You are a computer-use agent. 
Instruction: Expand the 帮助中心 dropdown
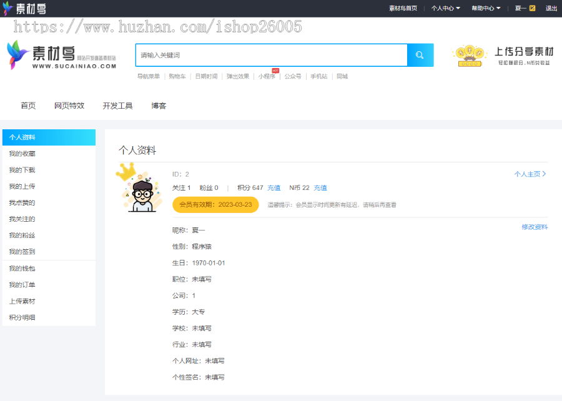point(485,8)
